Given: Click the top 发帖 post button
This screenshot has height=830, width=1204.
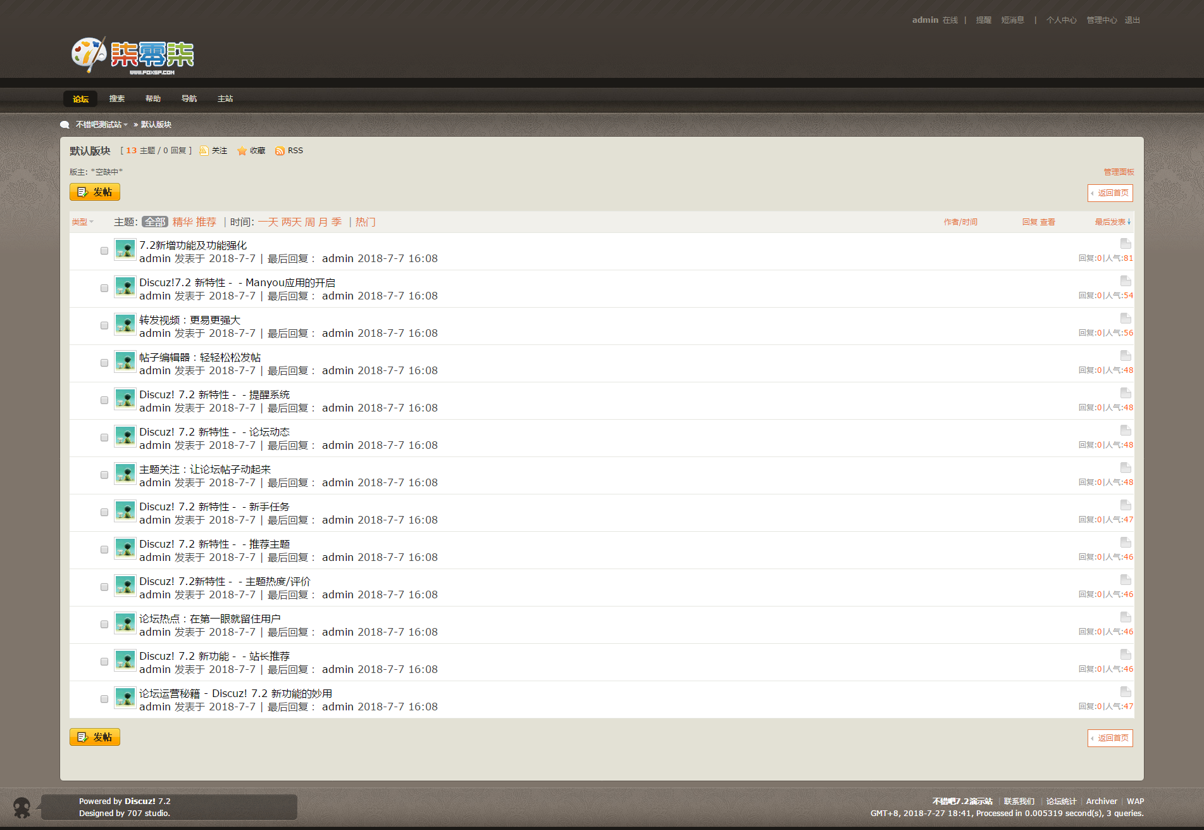Looking at the screenshot, I should 95,192.
